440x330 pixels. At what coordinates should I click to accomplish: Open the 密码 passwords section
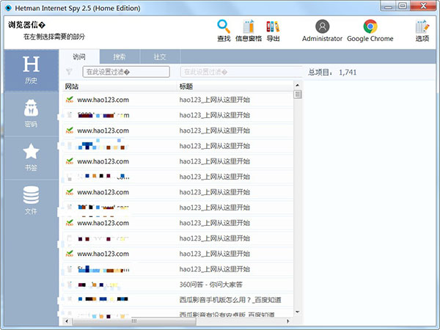coord(31,114)
